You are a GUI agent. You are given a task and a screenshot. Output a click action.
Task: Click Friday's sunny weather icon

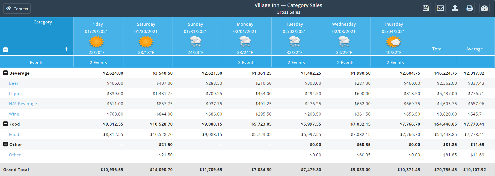tap(96, 42)
